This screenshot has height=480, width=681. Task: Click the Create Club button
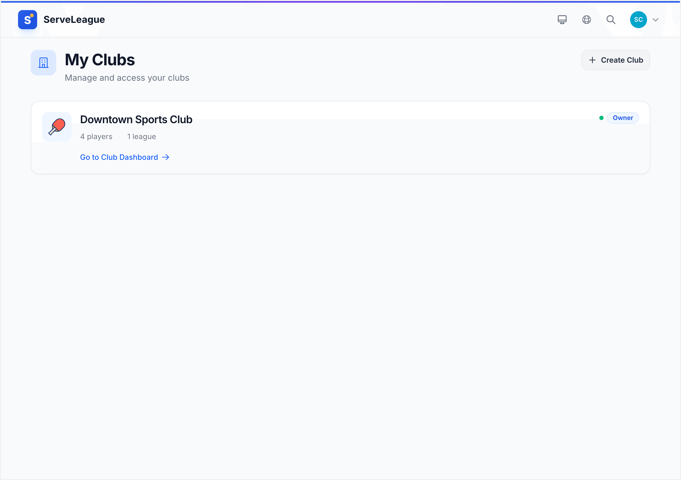coord(615,60)
